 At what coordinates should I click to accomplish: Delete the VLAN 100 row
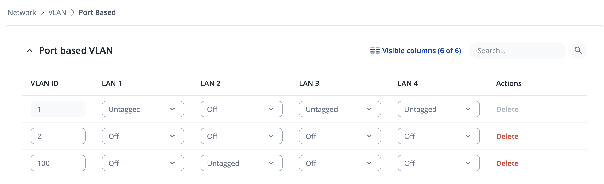507,163
